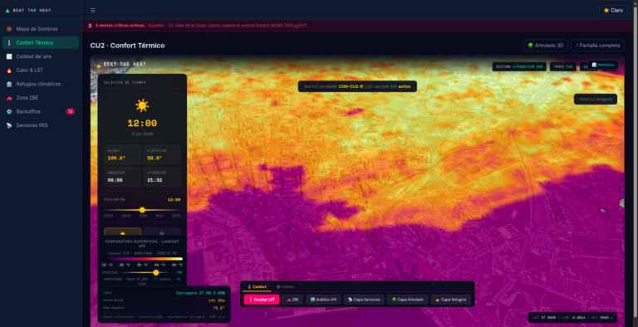This screenshot has height=327, width=638.
Task: Open Análisis UHI
Action: coord(323,300)
